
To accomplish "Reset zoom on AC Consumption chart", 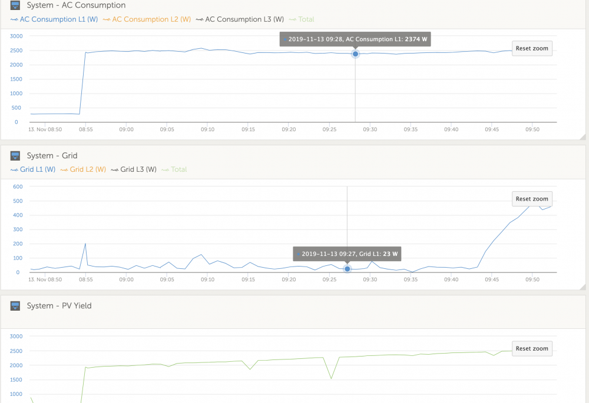I will tap(532, 48).
